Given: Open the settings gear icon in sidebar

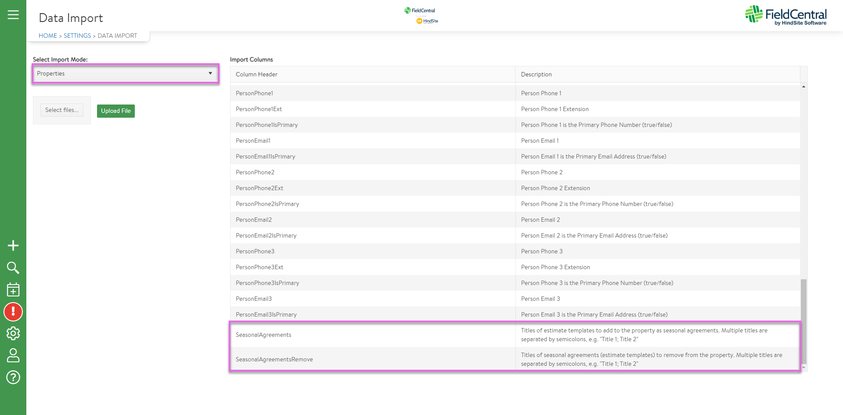Looking at the screenshot, I should [x=13, y=333].
